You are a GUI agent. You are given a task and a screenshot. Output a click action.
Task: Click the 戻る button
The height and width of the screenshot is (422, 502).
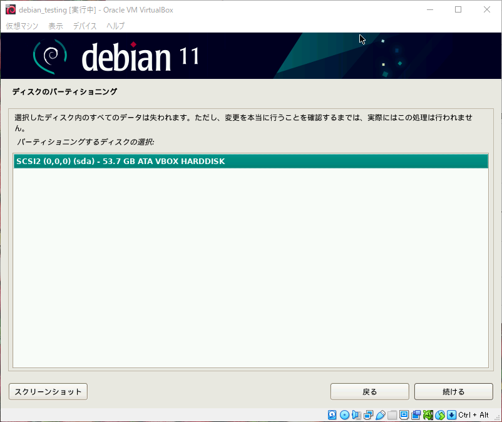pos(370,391)
